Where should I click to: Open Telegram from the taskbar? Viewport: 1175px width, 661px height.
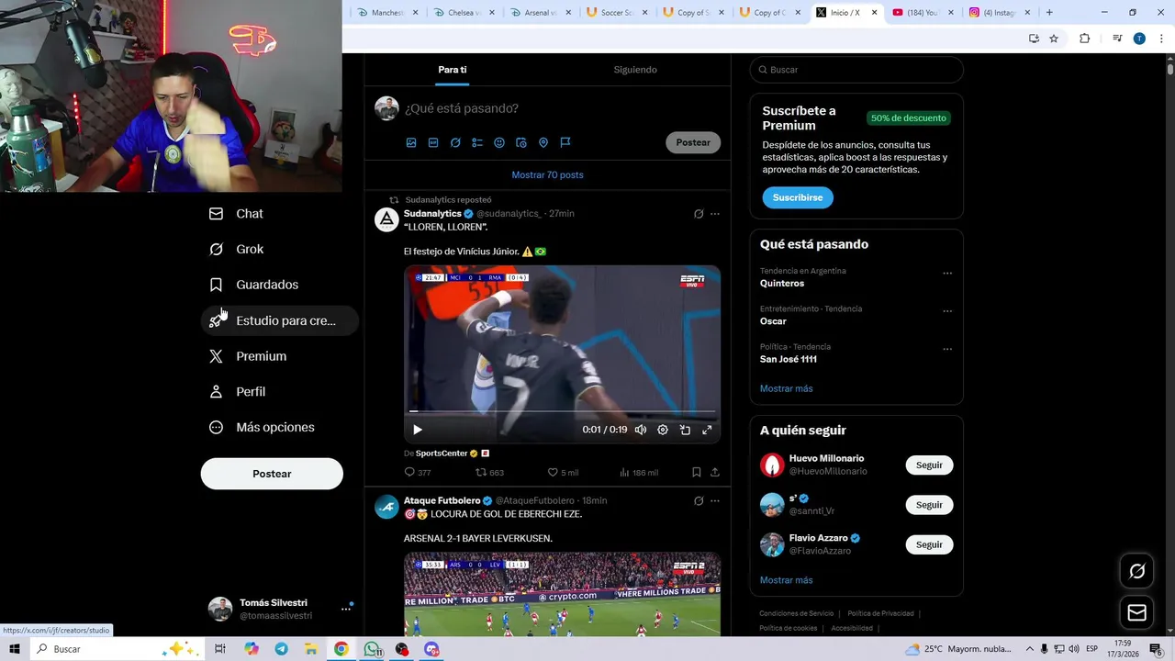[x=281, y=649]
